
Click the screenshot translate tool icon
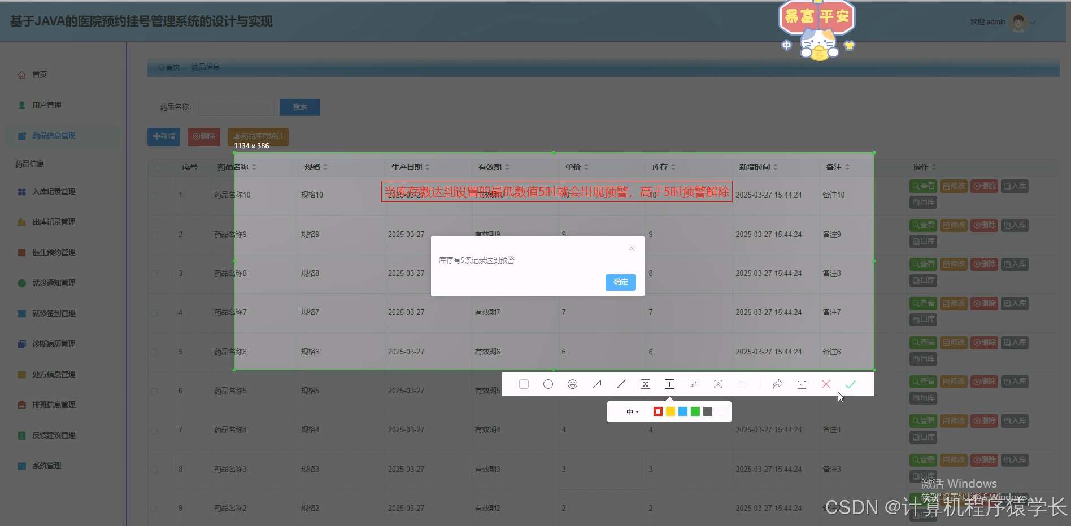coord(694,384)
